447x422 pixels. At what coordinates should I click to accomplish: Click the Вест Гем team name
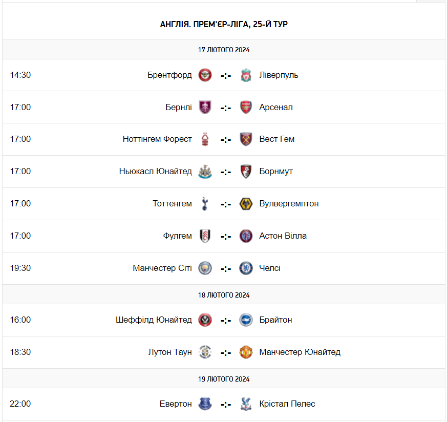click(277, 139)
